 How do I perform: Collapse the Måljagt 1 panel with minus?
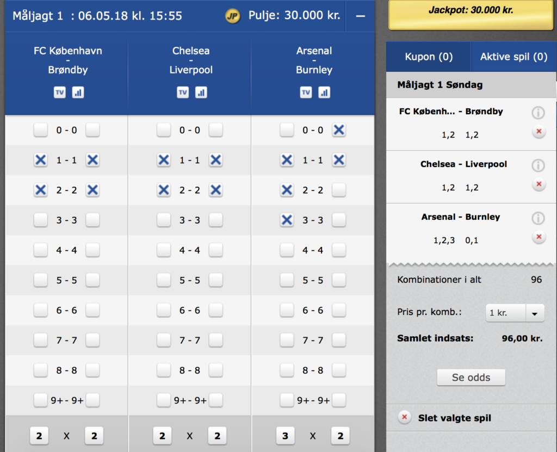pyautogui.click(x=360, y=16)
